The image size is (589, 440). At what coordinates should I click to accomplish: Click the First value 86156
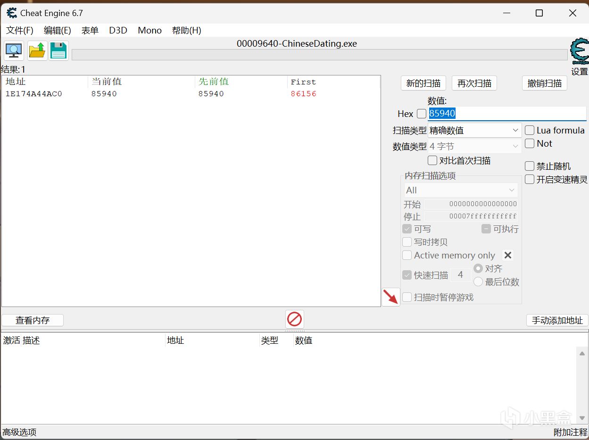tap(303, 94)
